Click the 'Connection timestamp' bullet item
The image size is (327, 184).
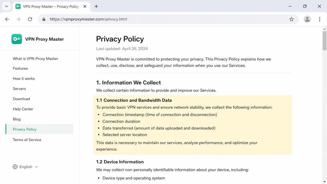coord(160,114)
